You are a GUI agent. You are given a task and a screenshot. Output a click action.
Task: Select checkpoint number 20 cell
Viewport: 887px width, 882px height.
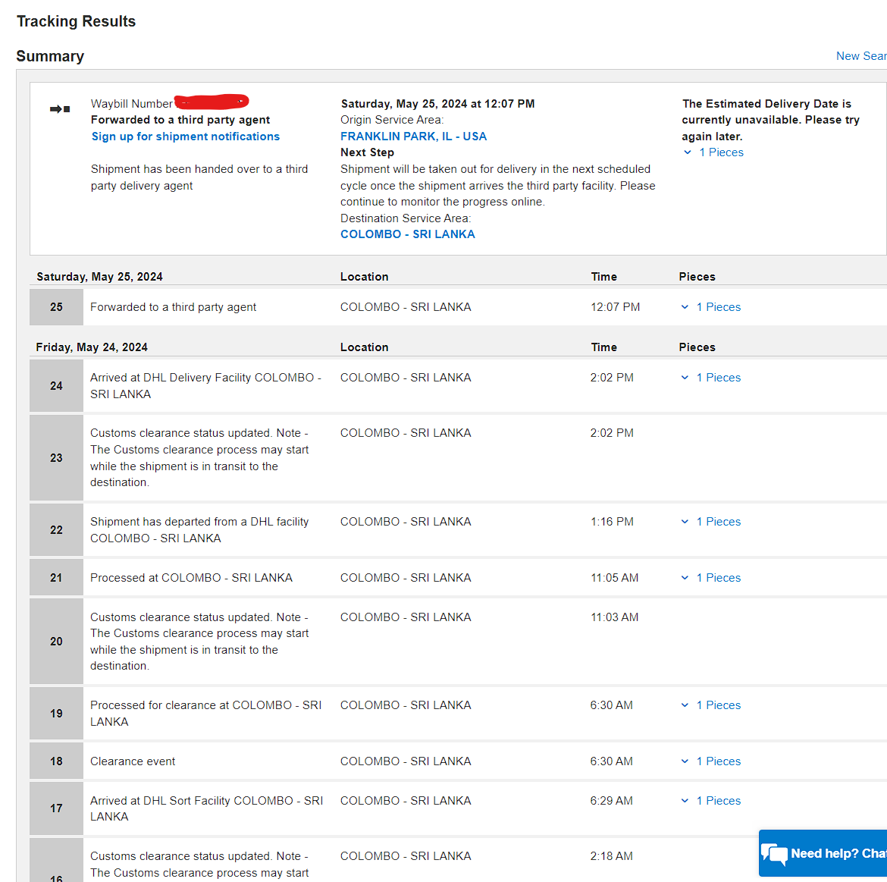(x=57, y=642)
